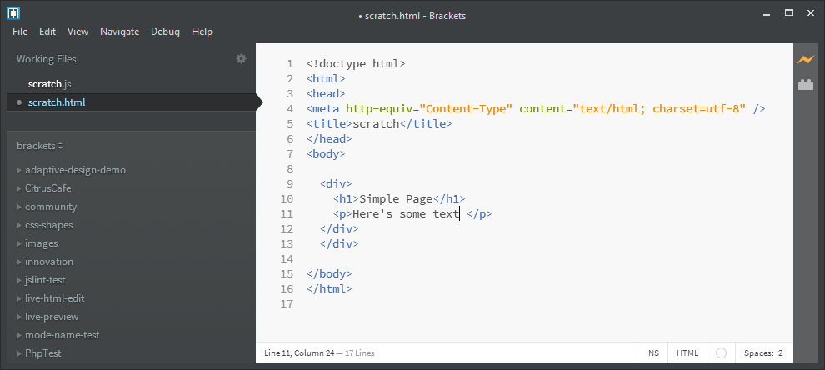
Task: Click line number 8 in gutter
Action: pyautogui.click(x=290, y=169)
